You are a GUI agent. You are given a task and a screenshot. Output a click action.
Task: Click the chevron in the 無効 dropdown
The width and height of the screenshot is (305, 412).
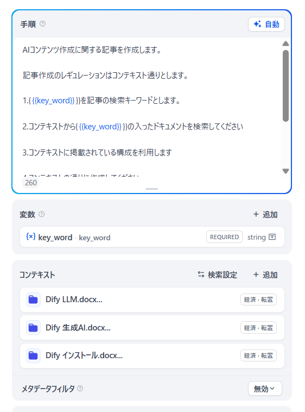[x=272, y=388]
